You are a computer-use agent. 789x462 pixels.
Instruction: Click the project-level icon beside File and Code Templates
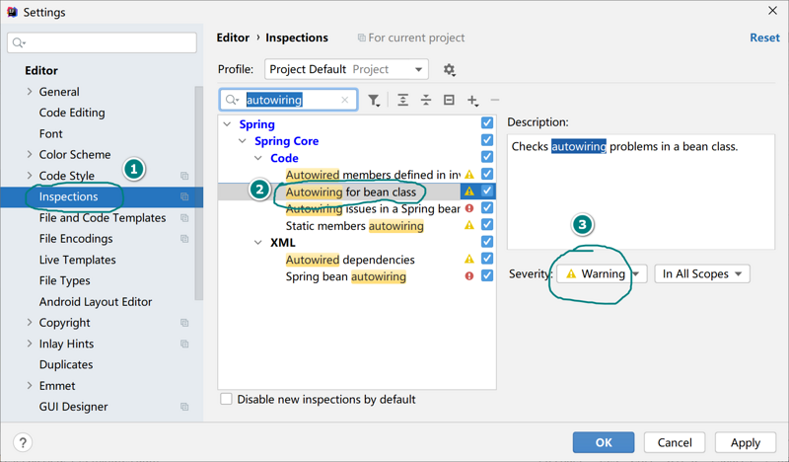point(184,217)
